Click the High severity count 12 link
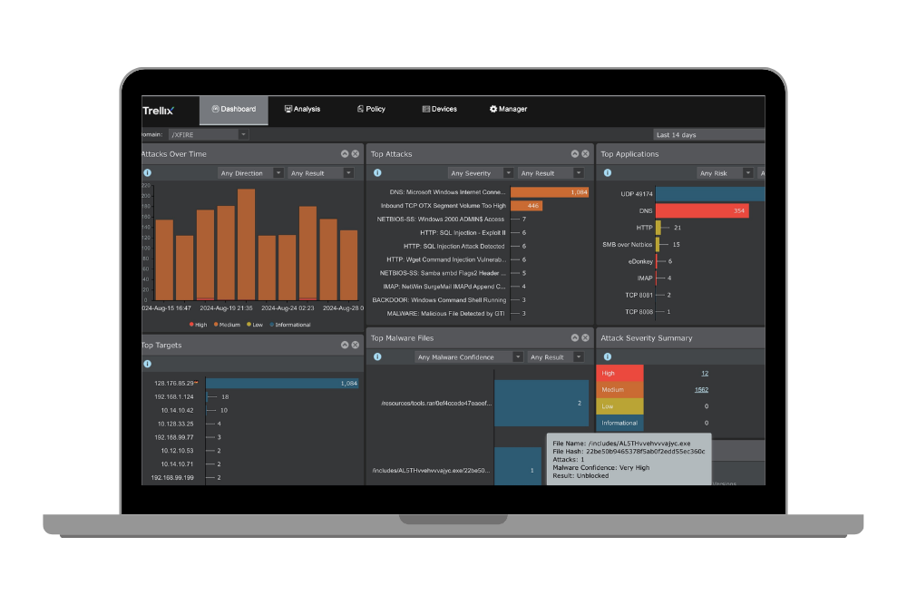The image size is (907, 605). pyautogui.click(x=705, y=374)
